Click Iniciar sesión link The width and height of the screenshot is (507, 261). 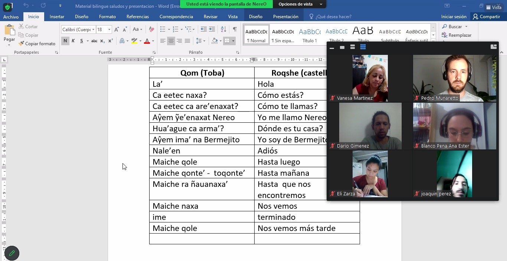coord(454,17)
